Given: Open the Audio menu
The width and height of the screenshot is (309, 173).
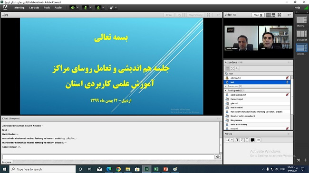Looking at the screenshot, I should (58, 8).
